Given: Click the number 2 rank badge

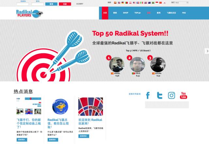Looking at the screenshot, I should click(x=129, y=58).
